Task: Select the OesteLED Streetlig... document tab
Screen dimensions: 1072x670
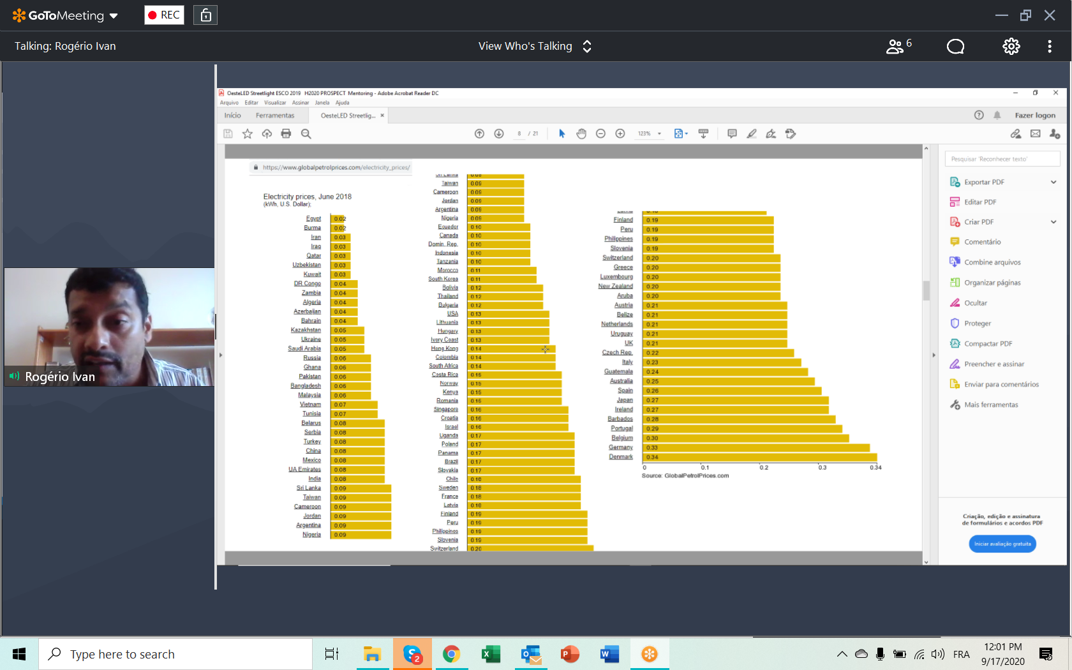Action: pyautogui.click(x=348, y=115)
